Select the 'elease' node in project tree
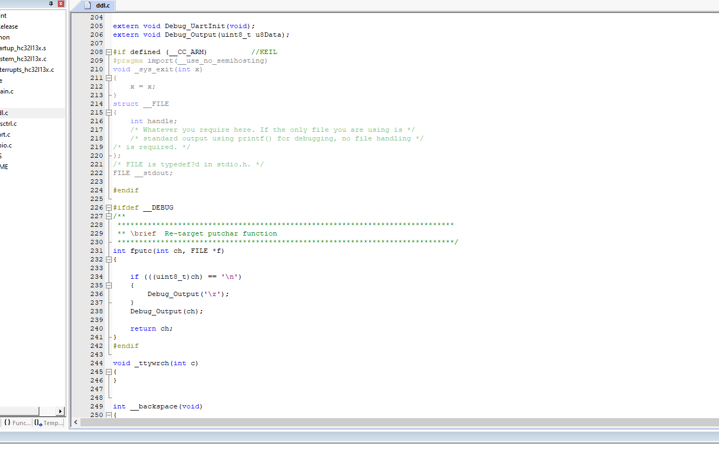719x450 pixels. point(9,26)
